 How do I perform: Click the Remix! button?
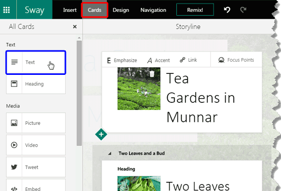[195, 10]
